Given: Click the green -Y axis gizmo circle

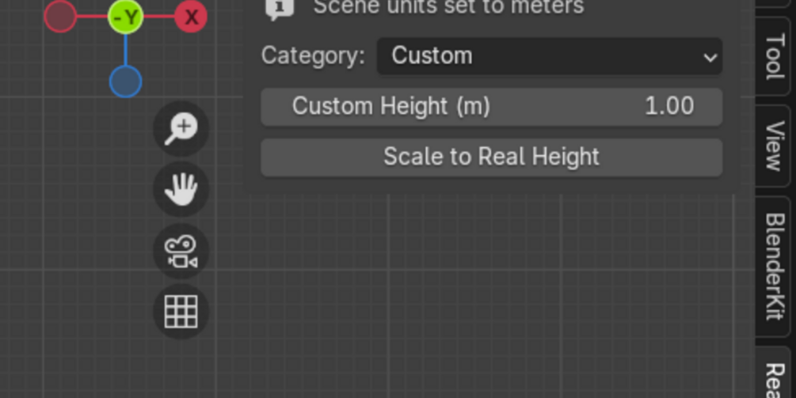Looking at the screenshot, I should tap(126, 17).
